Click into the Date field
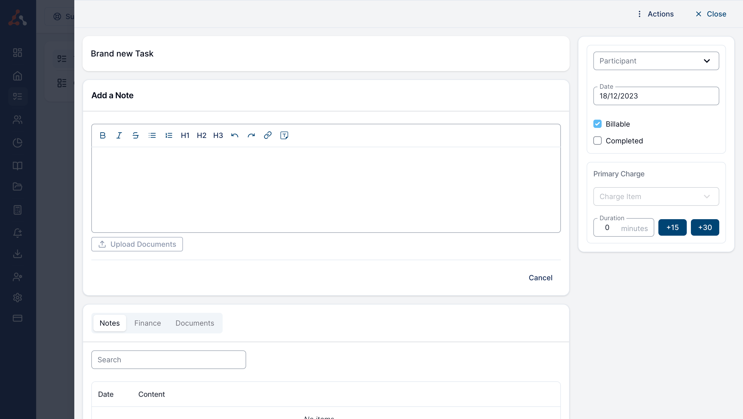 click(x=656, y=96)
